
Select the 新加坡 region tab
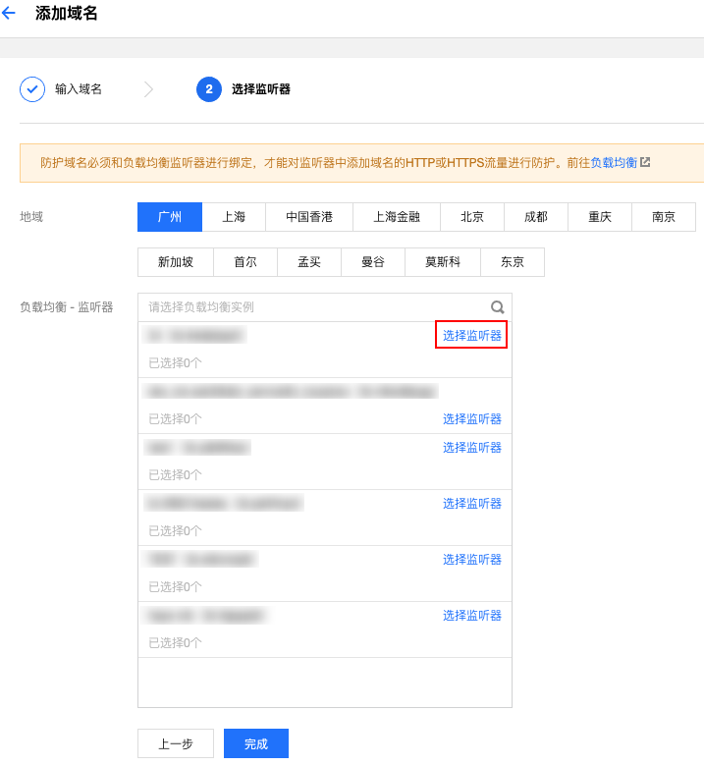[176, 262]
